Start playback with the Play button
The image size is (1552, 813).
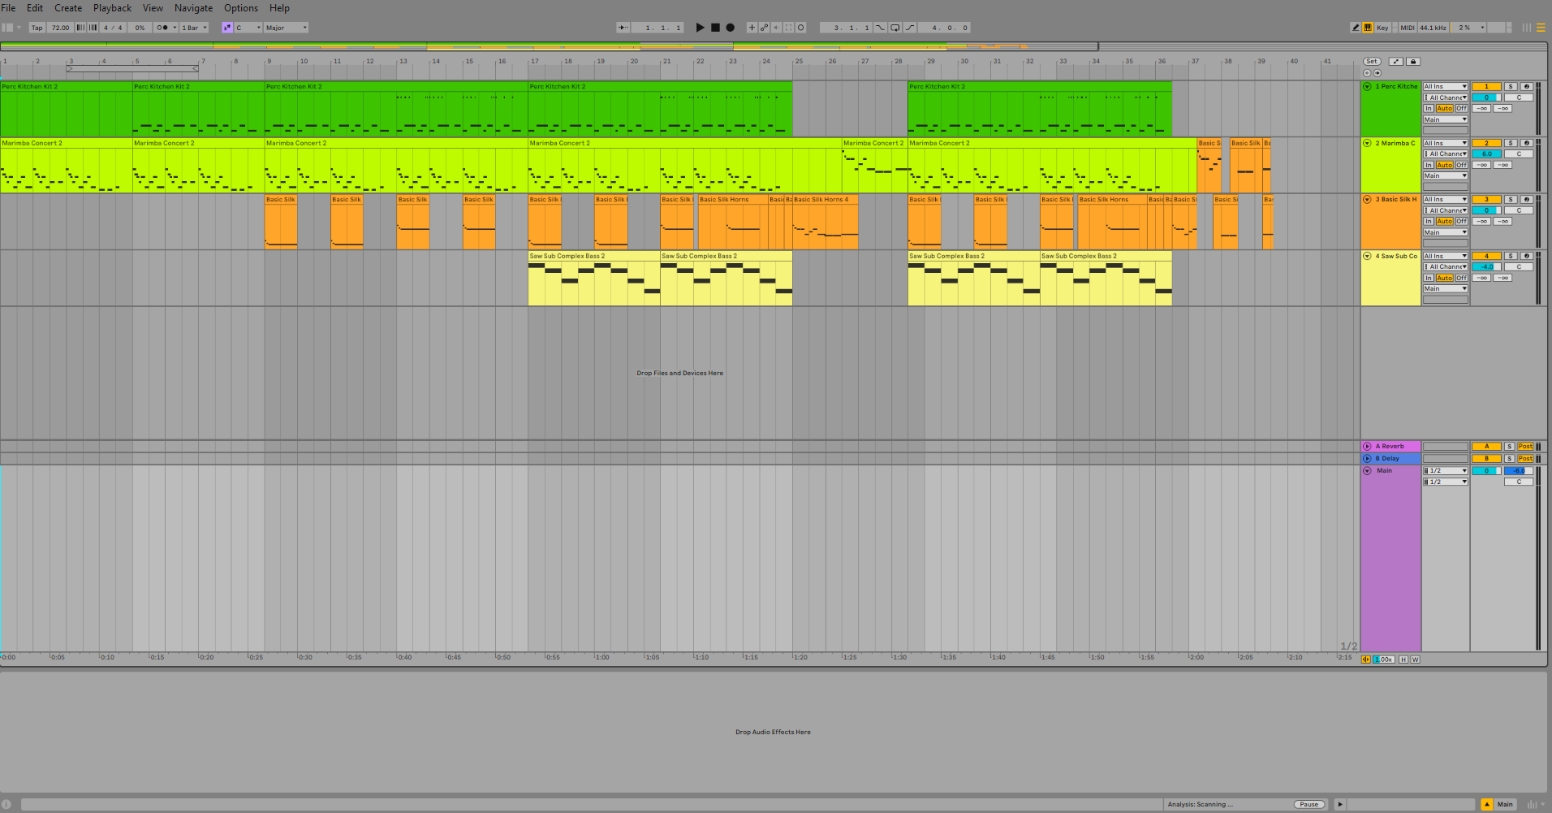700,28
